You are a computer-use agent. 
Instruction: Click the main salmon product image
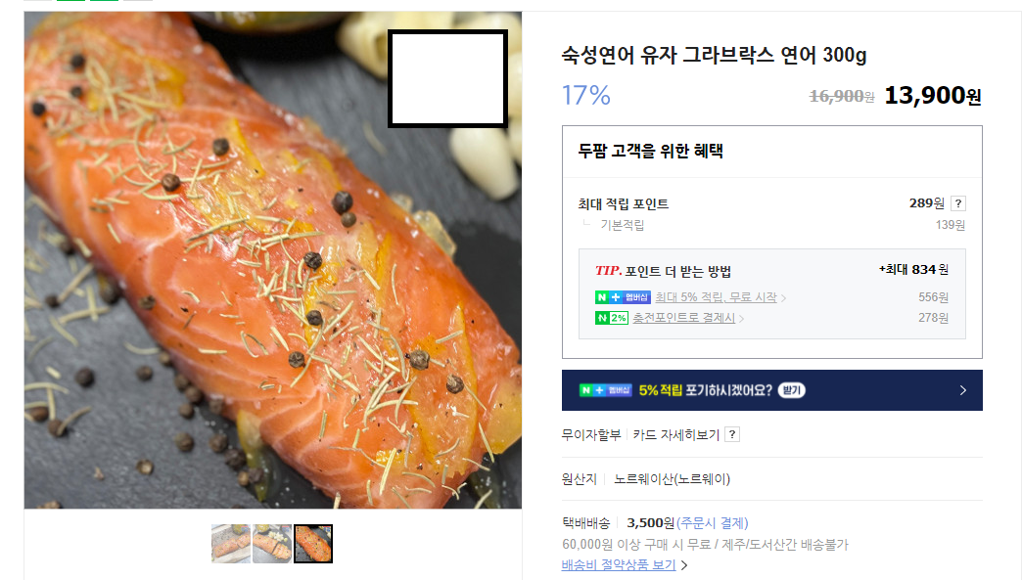point(272,260)
